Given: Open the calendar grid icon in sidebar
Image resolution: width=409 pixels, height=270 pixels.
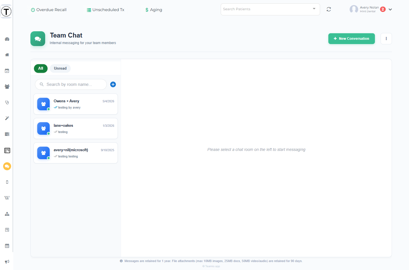Looking at the screenshot, I should pos(7,246).
